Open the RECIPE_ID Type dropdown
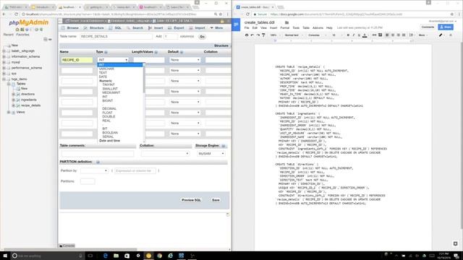The width and height of the screenshot is (463, 260). pos(113,60)
